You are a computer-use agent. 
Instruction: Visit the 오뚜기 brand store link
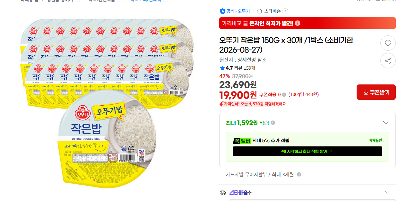coord(244,11)
